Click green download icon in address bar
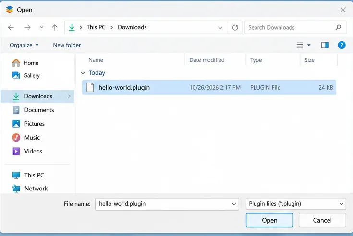The width and height of the screenshot is (353, 236). pos(72,27)
